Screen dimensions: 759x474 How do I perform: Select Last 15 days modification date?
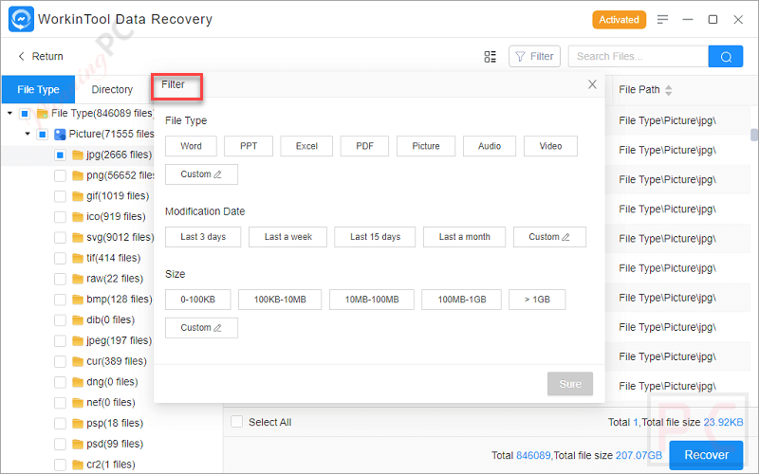[x=375, y=237]
